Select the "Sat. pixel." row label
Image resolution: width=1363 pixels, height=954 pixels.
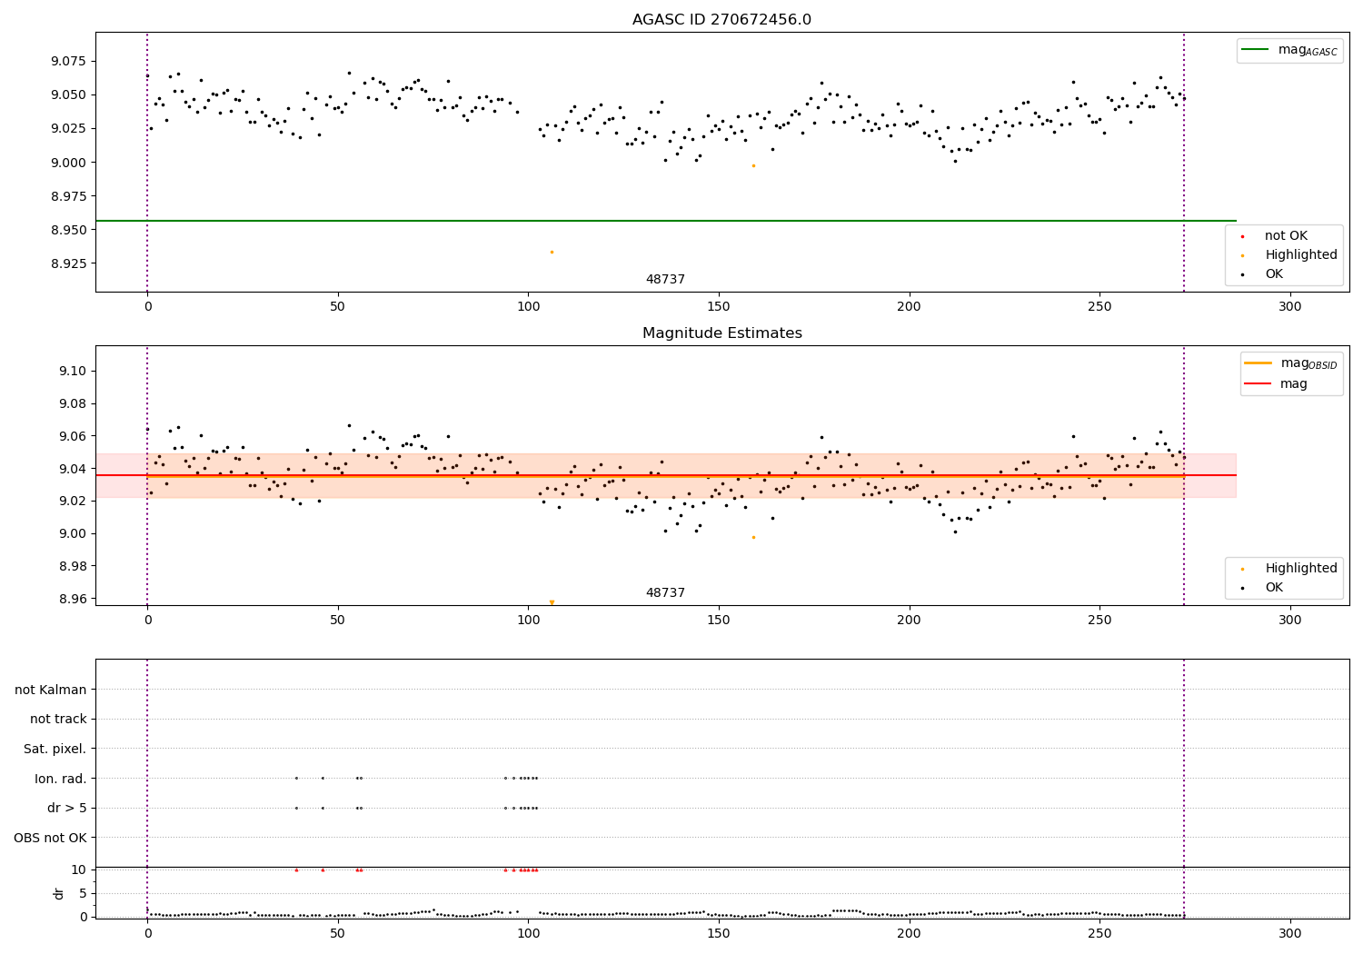click(x=55, y=750)
